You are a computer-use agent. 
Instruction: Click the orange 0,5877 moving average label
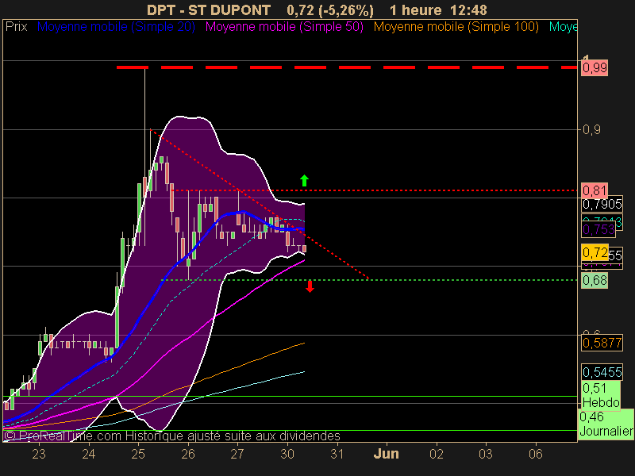point(602,344)
